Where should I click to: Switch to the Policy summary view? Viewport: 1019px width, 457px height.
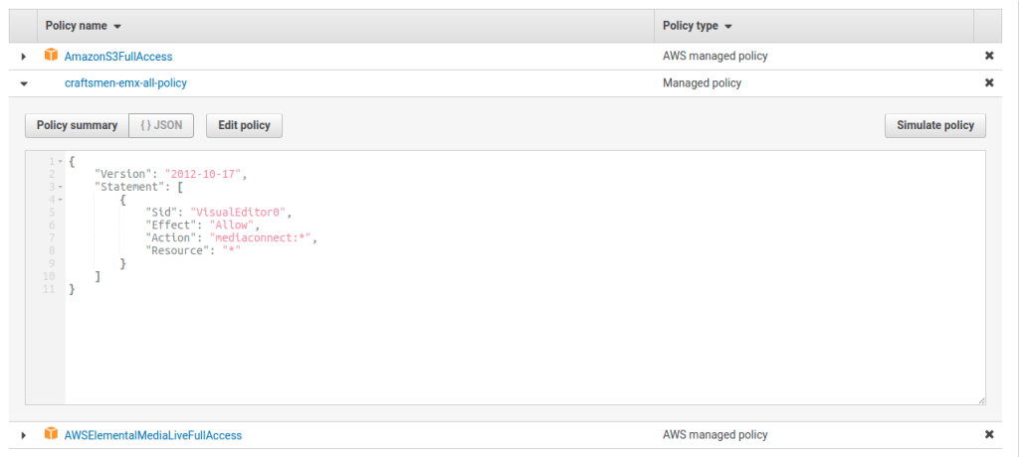[x=77, y=125]
